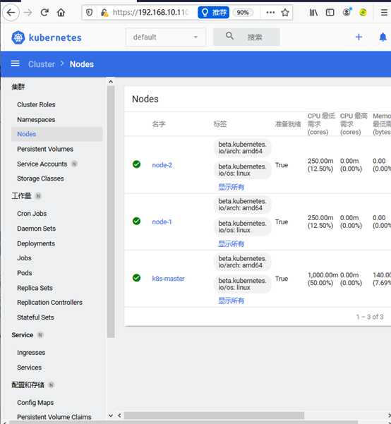
Task: Open Service Accounts in the sidebar
Action: pyautogui.click(x=42, y=164)
